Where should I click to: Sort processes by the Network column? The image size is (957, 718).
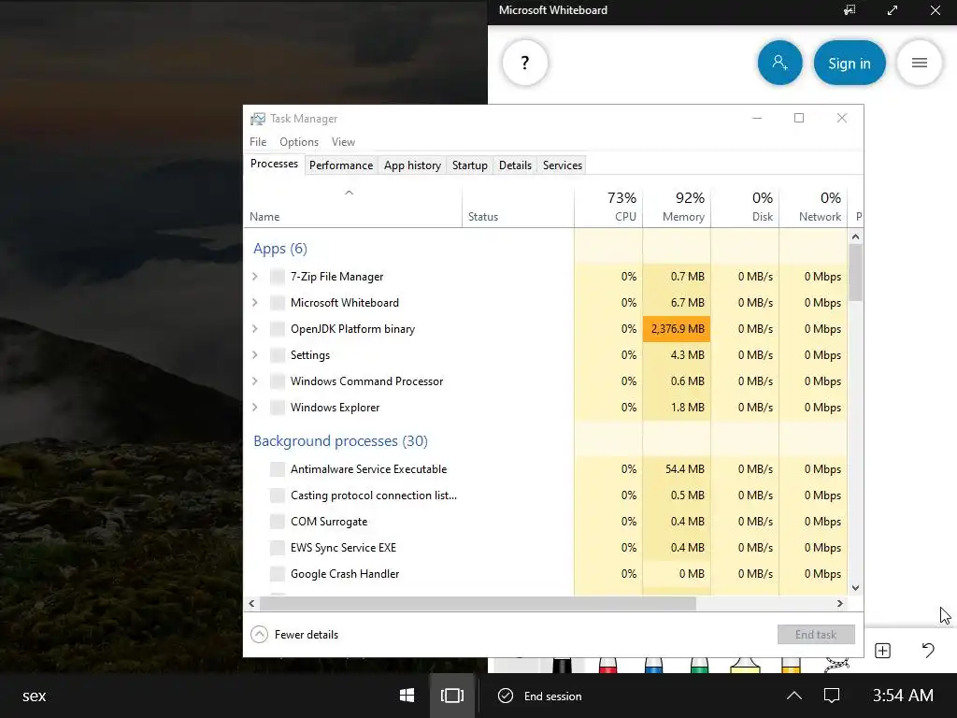click(814, 207)
